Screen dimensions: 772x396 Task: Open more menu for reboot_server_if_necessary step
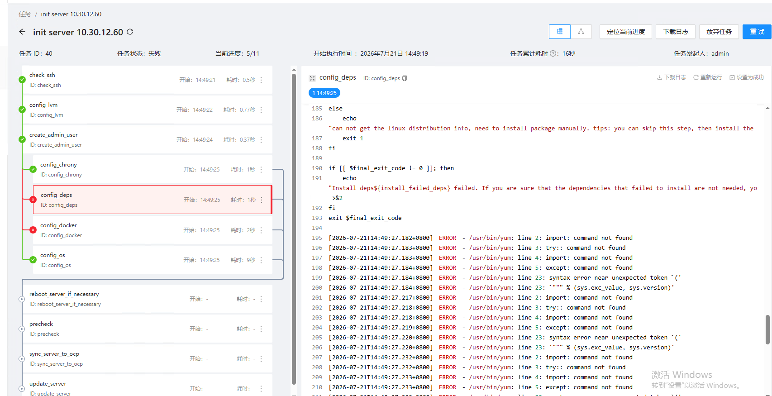pos(261,299)
